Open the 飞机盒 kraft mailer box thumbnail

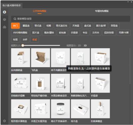tap(41, 58)
